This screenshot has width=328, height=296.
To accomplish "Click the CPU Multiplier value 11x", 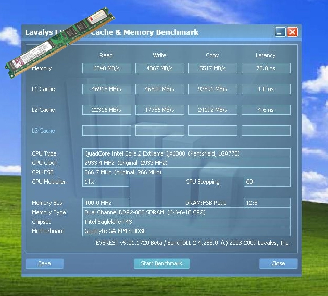I will click(x=106, y=182).
